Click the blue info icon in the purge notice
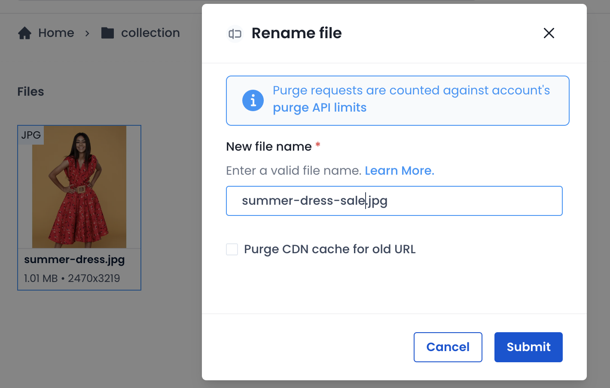This screenshot has width=610, height=388. pyautogui.click(x=253, y=100)
